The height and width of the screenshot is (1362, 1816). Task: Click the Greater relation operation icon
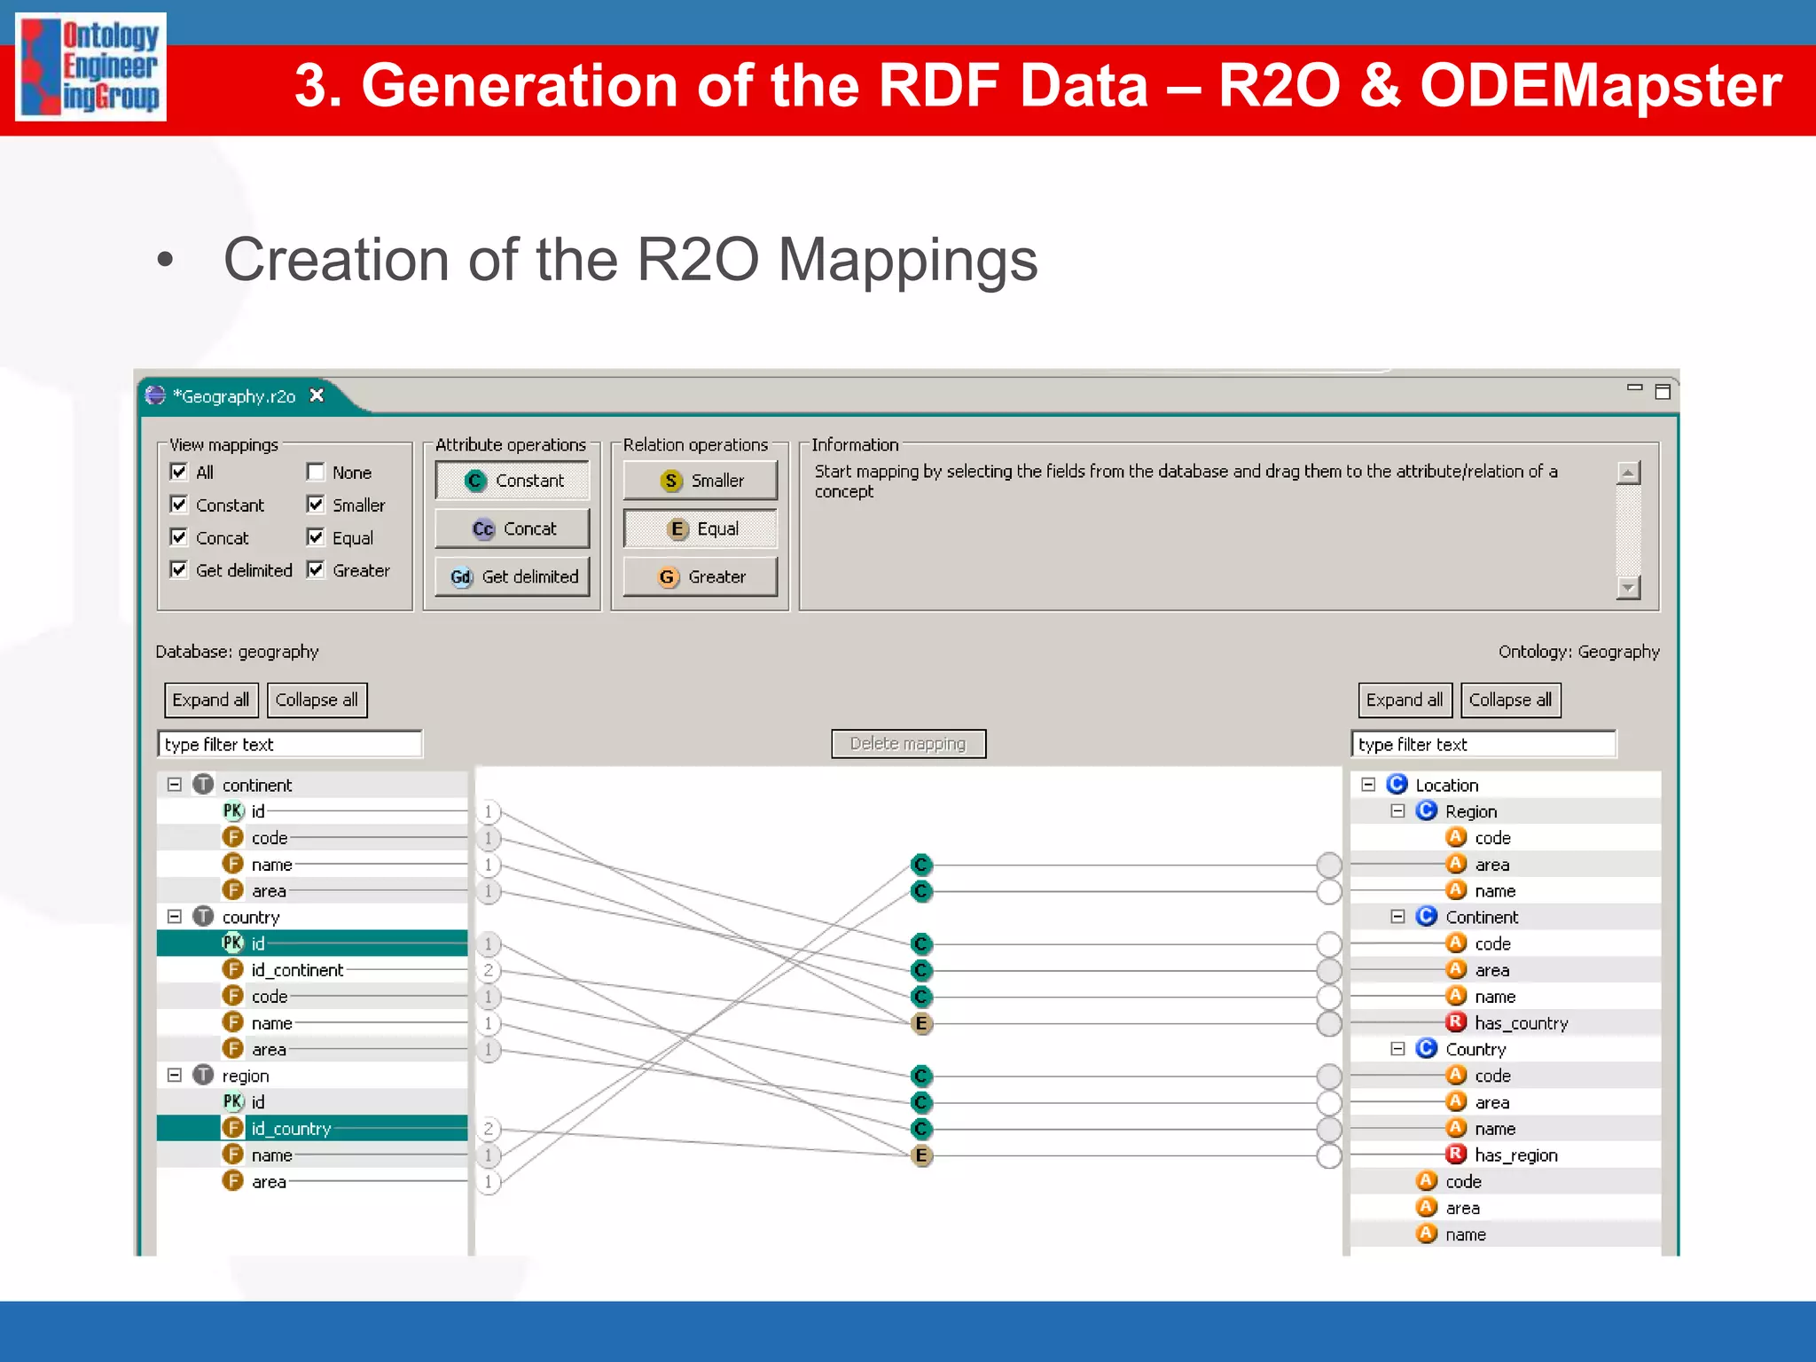[668, 577]
